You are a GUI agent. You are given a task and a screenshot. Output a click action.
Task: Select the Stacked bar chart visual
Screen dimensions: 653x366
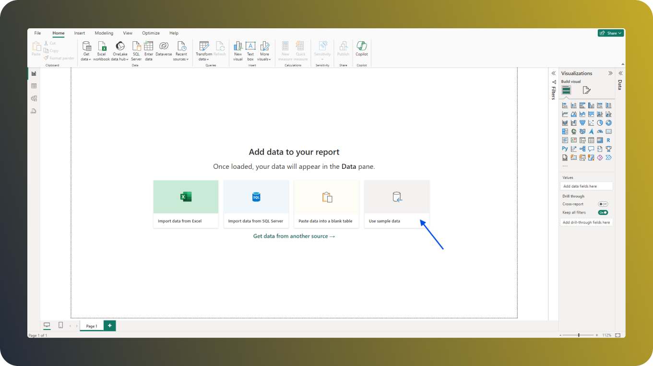pos(565,105)
